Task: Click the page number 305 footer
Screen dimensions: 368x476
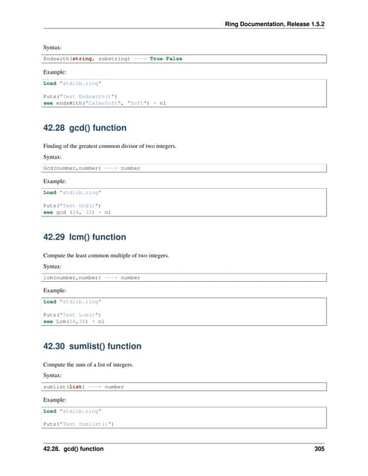Action: [x=320, y=448]
